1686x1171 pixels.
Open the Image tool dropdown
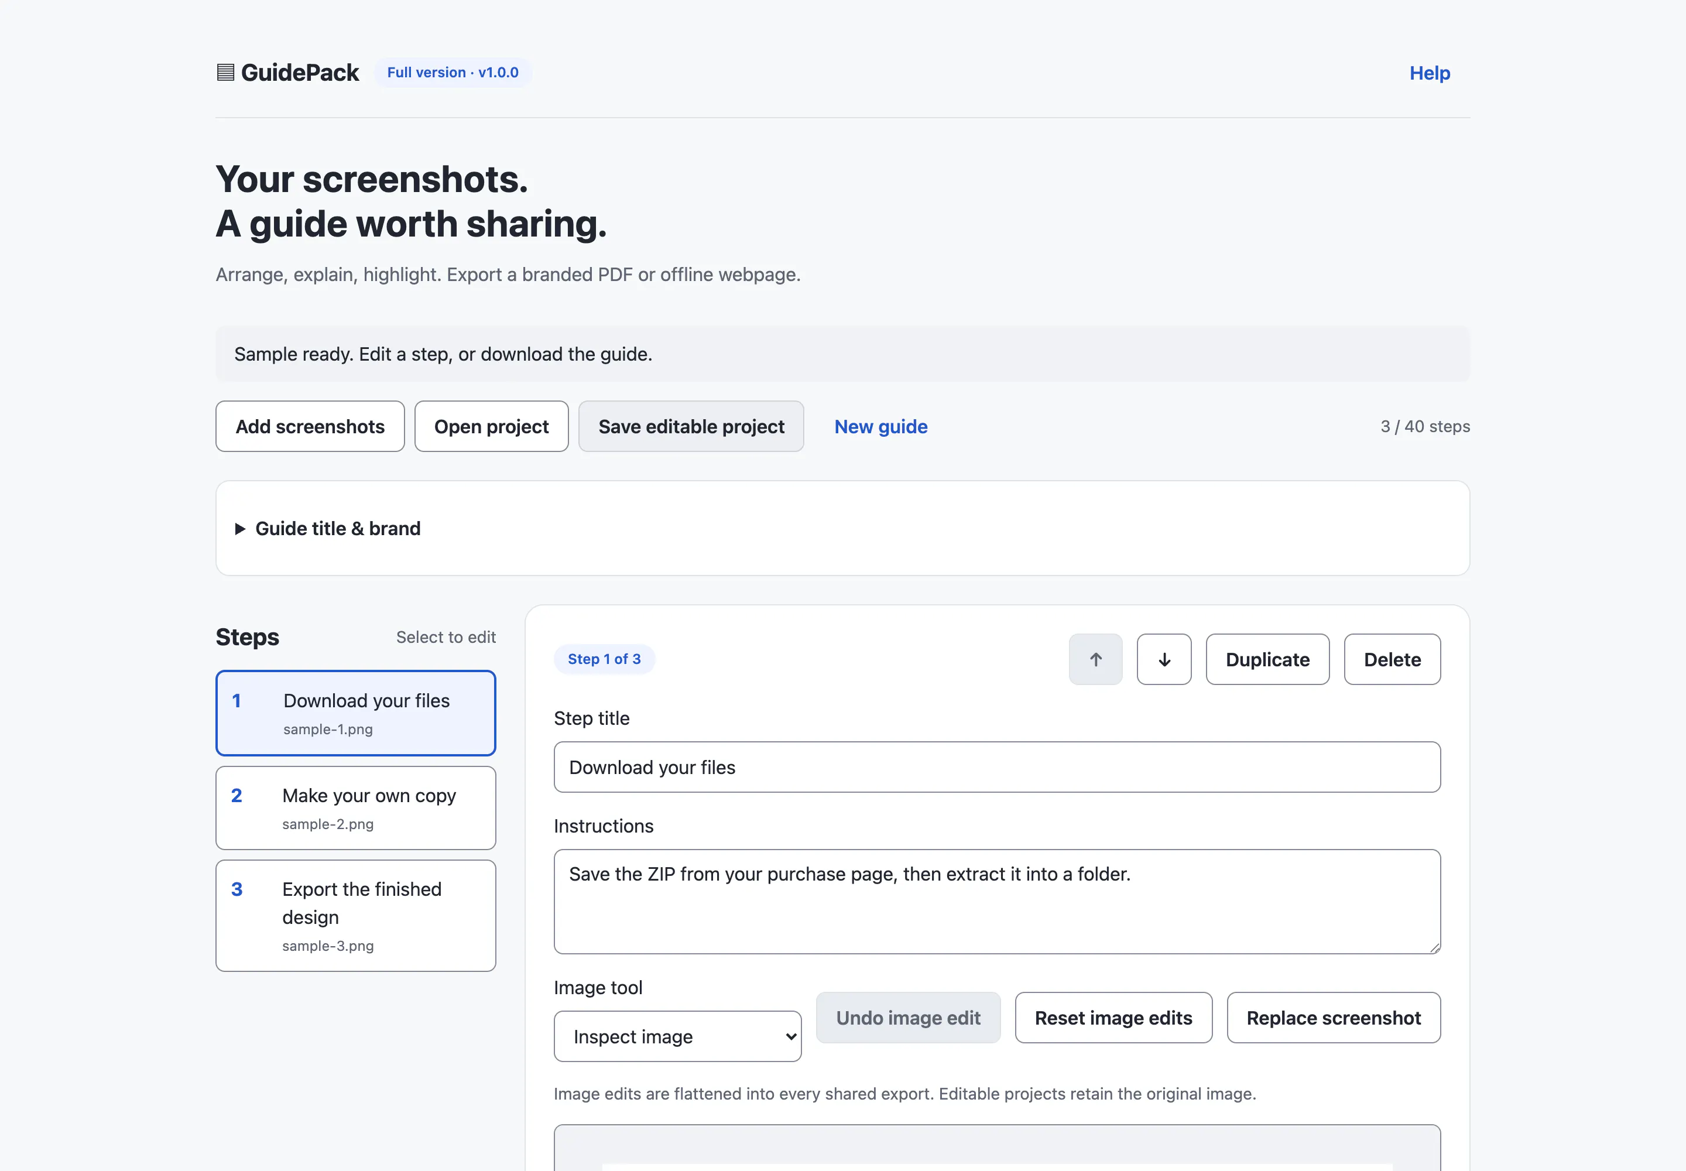click(677, 1036)
